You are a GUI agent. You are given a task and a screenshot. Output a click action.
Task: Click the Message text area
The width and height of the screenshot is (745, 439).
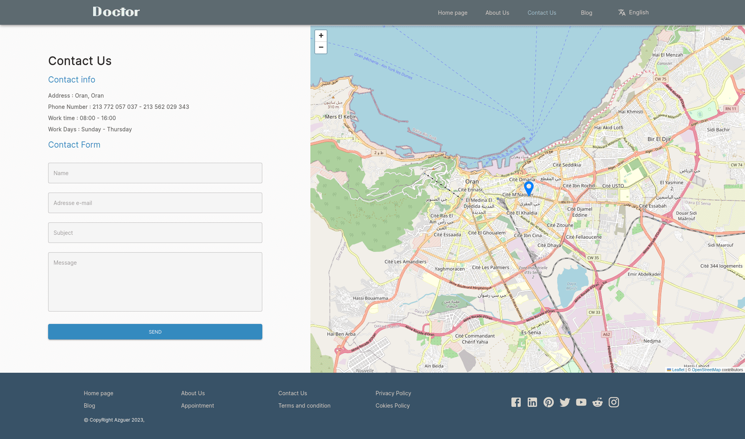point(155,282)
